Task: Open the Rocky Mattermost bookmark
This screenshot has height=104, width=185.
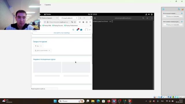Action: 71,25
